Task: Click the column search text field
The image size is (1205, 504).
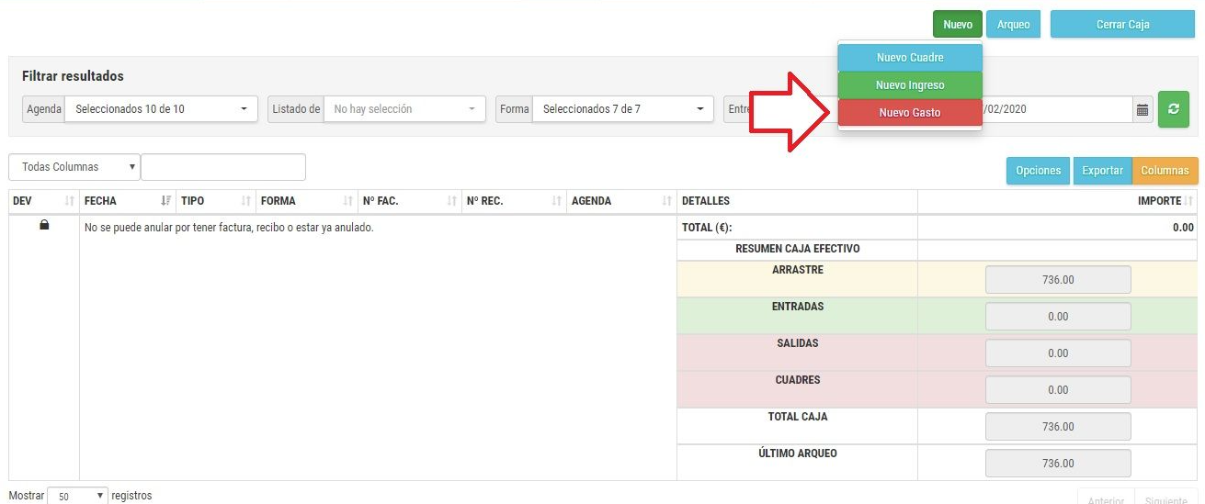Action: pyautogui.click(x=223, y=167)
